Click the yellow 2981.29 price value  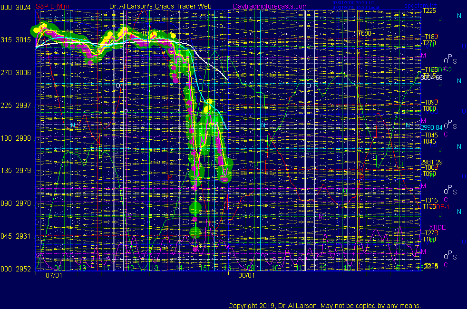[431, 162]
